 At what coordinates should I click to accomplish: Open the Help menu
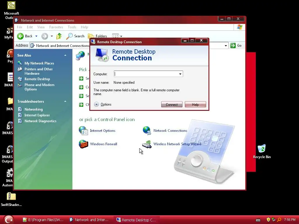coord(84,27)
